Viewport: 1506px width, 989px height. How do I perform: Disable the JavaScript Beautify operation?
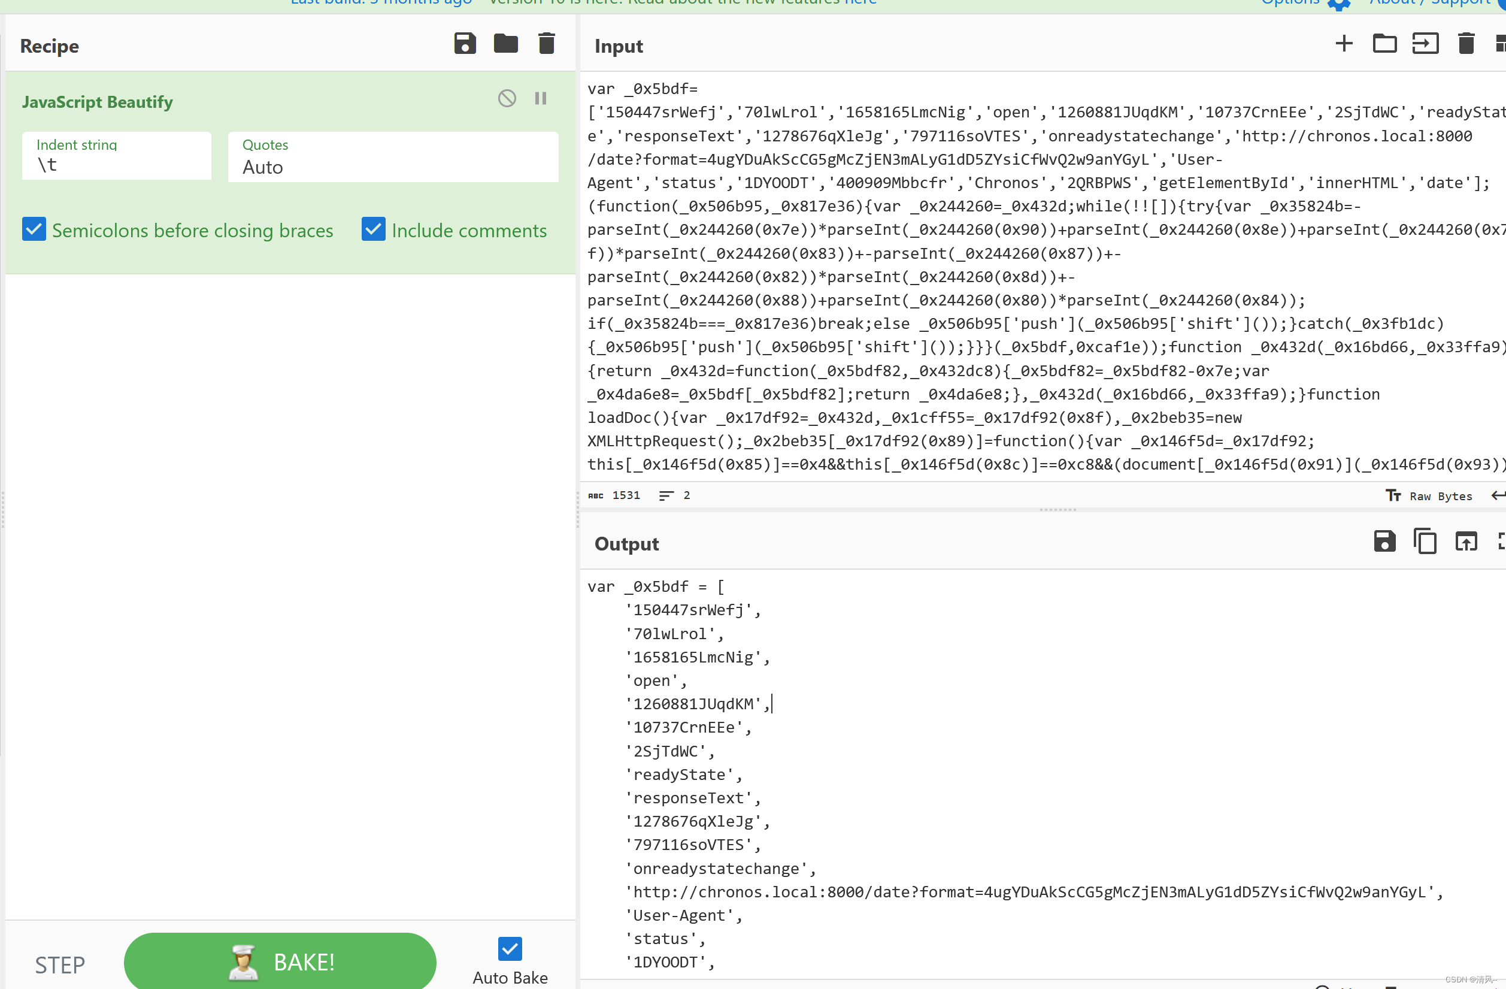pos(506,98)
